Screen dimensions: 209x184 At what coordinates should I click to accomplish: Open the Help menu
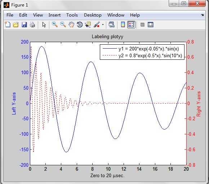click(135, 15)
